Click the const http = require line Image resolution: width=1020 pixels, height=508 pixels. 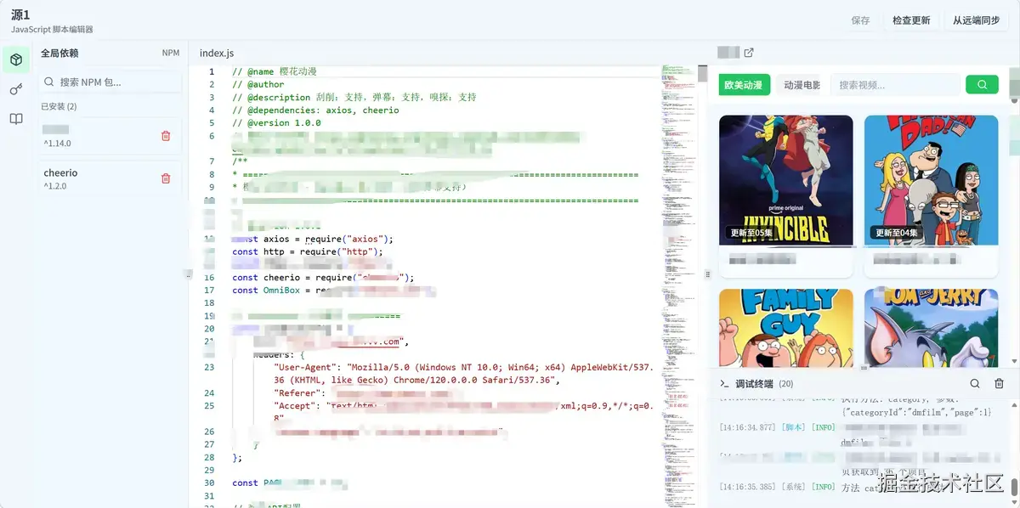[x=308, y=252]
